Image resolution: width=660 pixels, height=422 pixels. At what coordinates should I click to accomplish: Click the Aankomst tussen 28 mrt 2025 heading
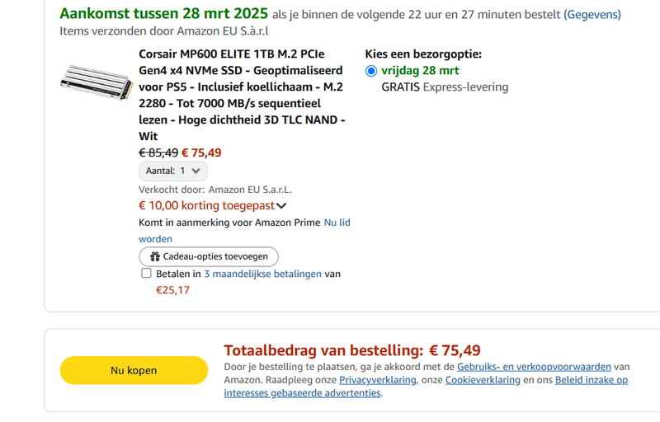click(x=163, y=13)
